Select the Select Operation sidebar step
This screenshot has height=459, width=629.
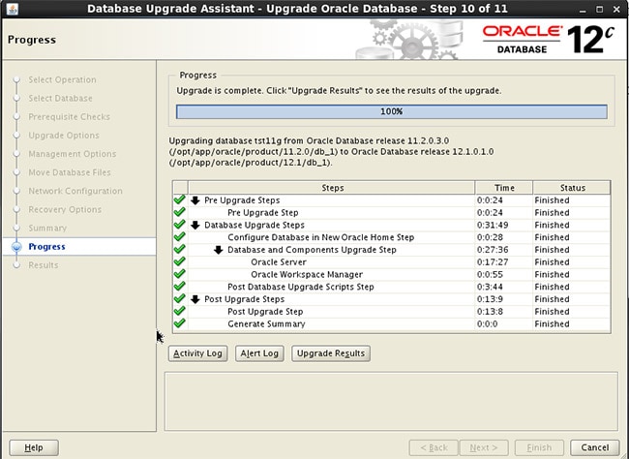(62, 80)
